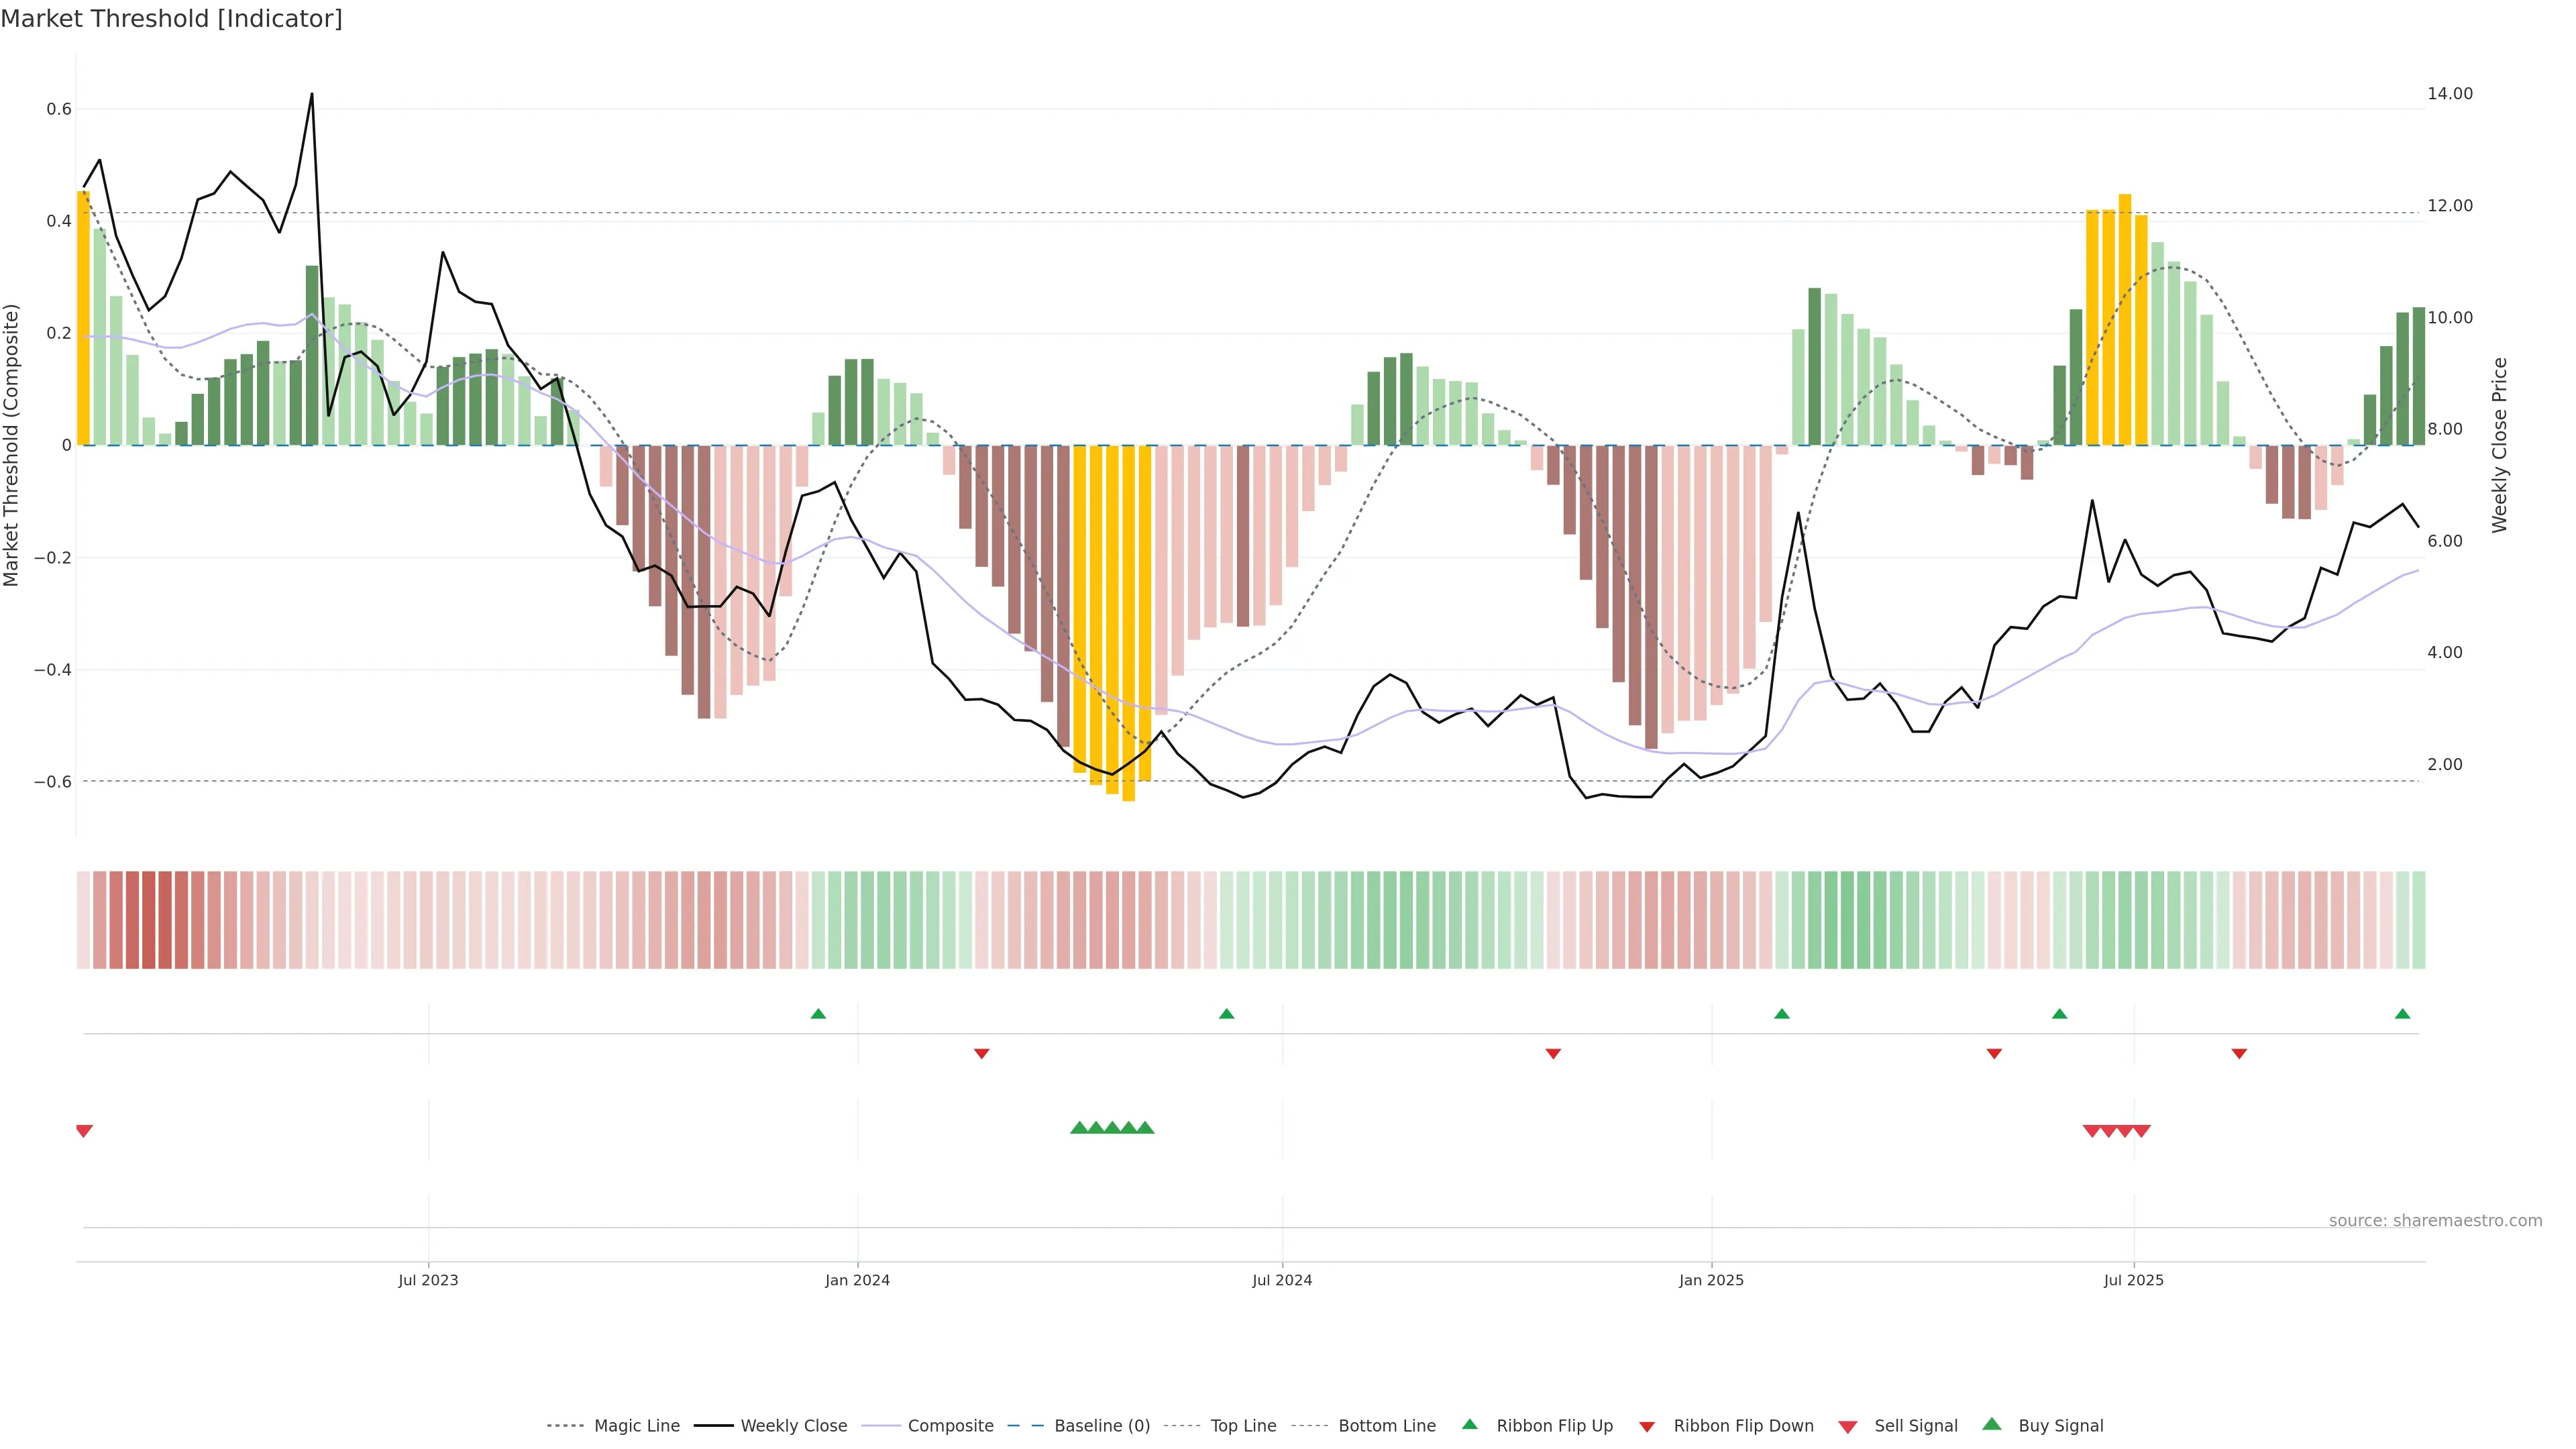2576x1449 pixels.
Task: Click the Ribbon Flip Up marker before Jan 2024
Action: click(818, 1014)
